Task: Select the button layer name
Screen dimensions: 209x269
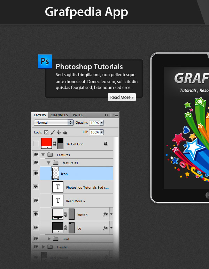Action: click(x=82, y=215)
